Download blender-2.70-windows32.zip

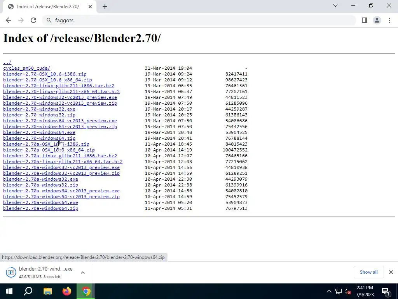pyautogui.click(x=39, y=115)
